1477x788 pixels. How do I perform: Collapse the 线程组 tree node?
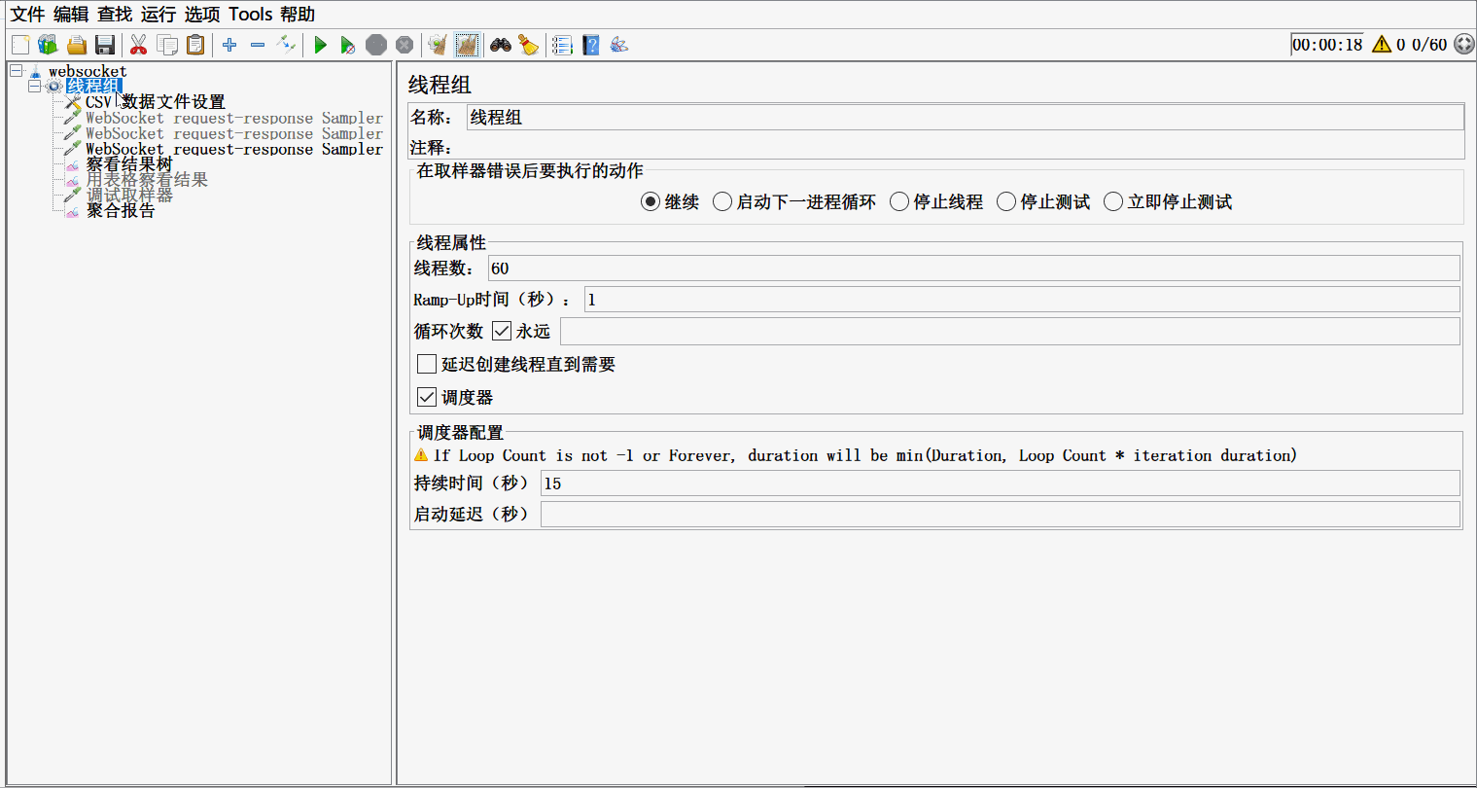(x=35, y=87)
